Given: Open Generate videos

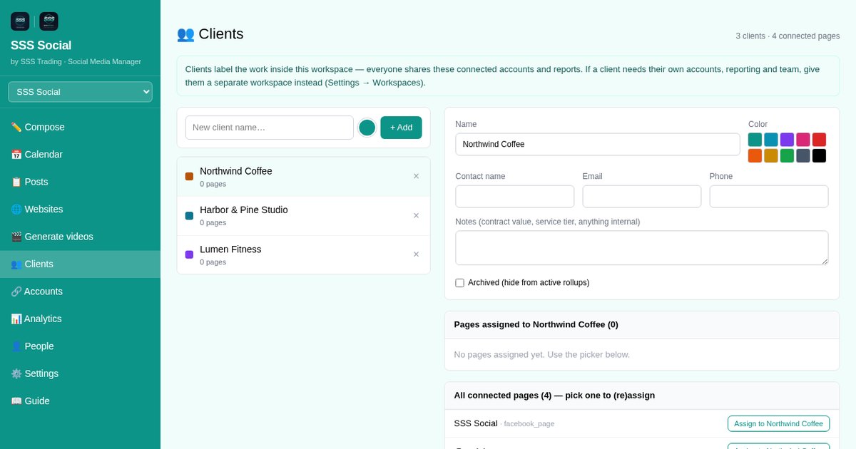Looking at the screenshot, I should click(x=80, y=237).
